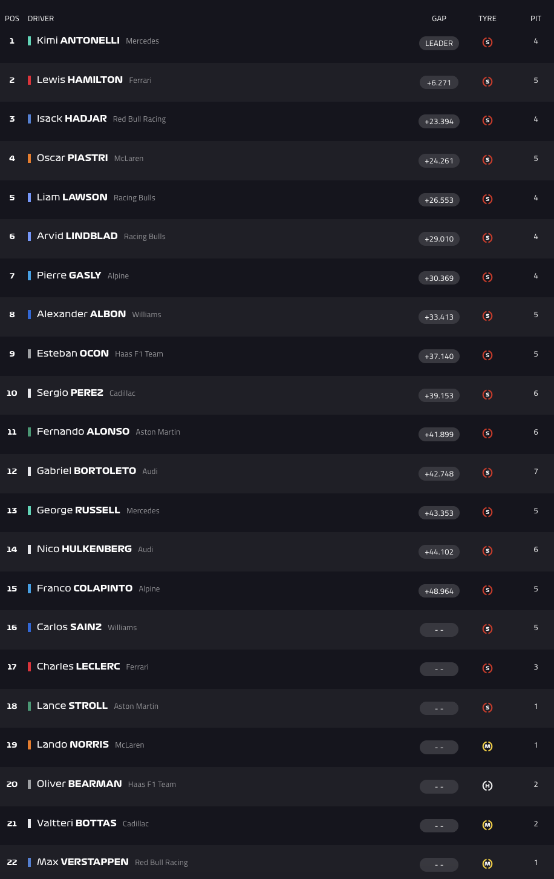Click Bearman's hard tyre icon
This screenshot has width=554, height=879.
point(487,786)
